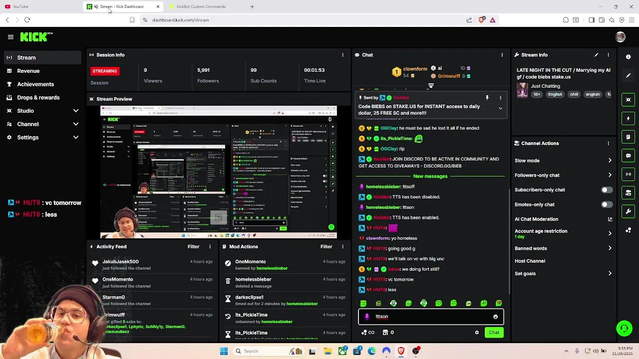Toggle the chat bubble widget in right sidebar
The height and width of the screenshot is (359, 639).
click(629, 156)
